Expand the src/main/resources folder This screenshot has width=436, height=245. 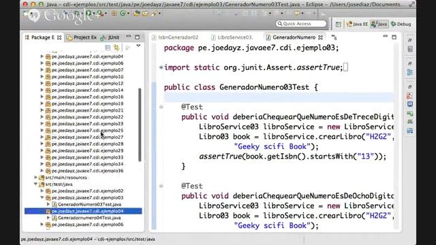click(x=35, y=177)
